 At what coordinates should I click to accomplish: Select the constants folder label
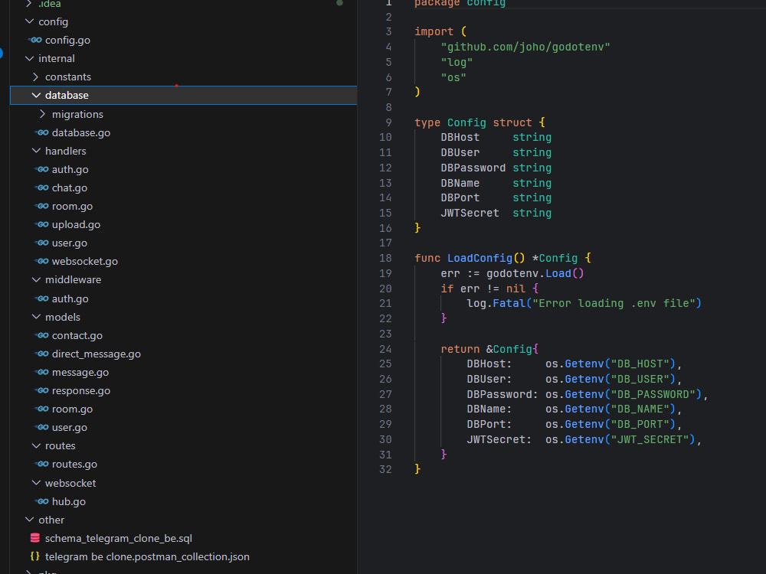(68, 77)
